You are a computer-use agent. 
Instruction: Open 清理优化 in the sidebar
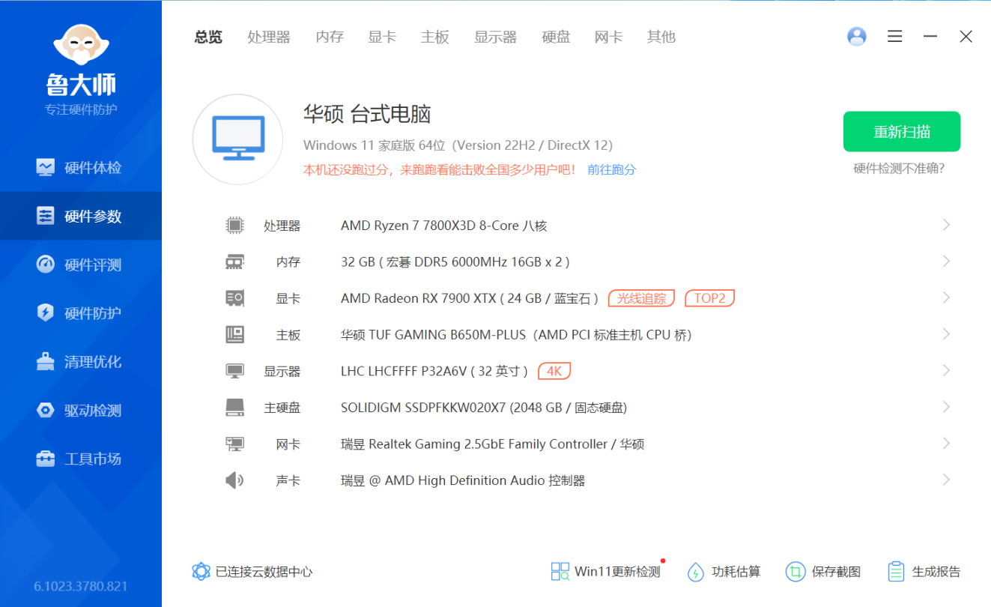click(x=81, y=362)
